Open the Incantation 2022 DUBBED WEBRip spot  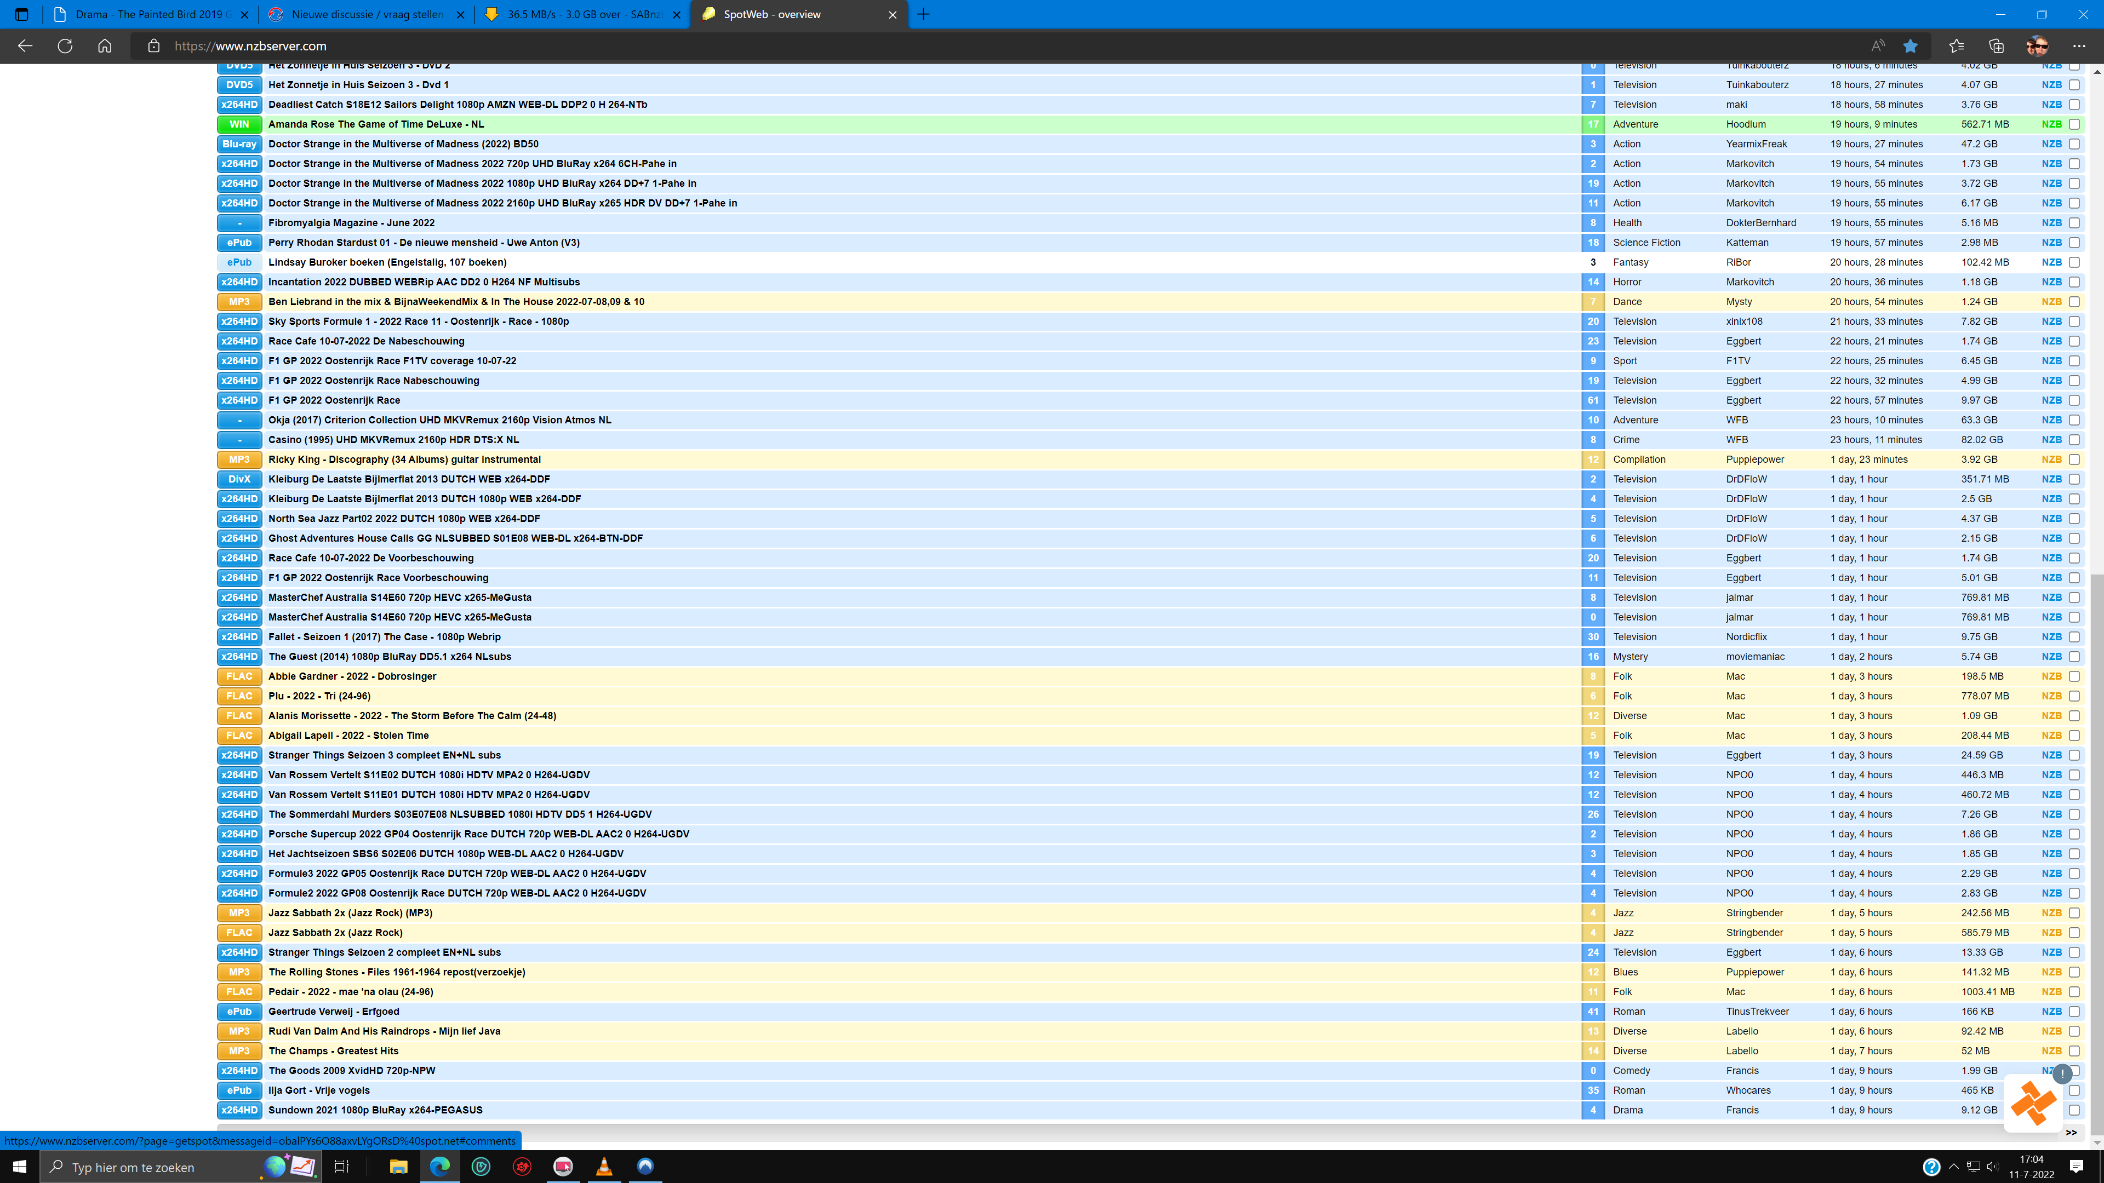click(x=424, y=282)
